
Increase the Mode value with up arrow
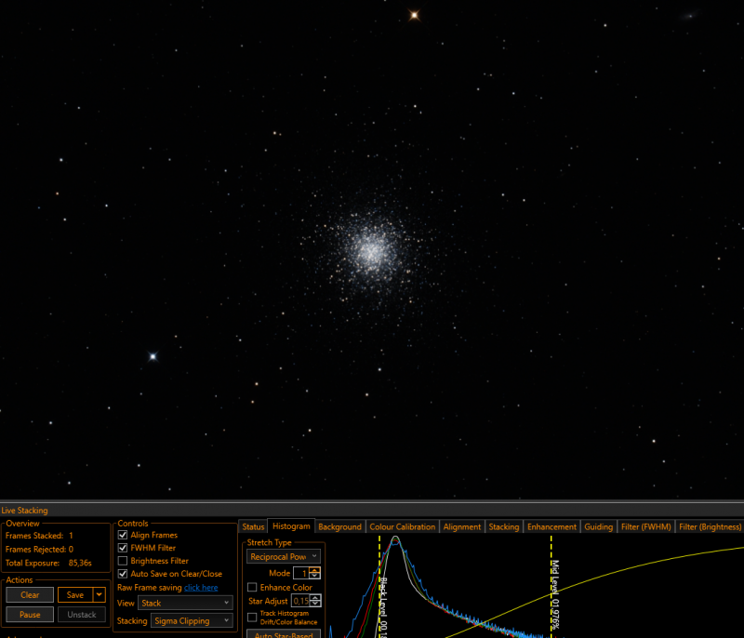click(315, 570)
